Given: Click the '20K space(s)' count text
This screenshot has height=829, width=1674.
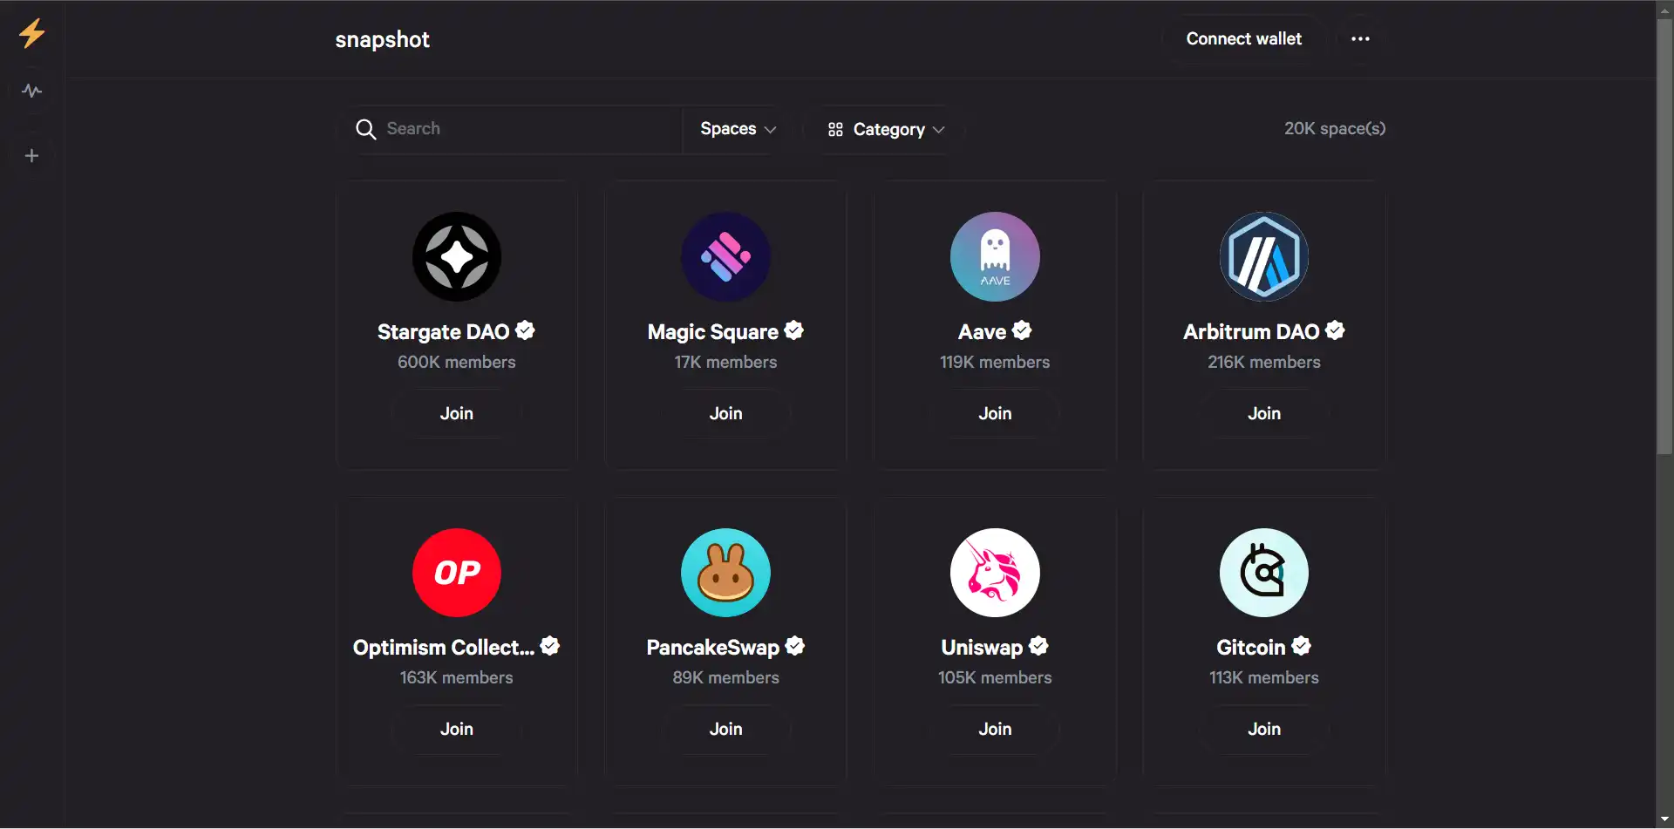Looking at the screenshot, I should pyautogui.click(x=1334, y=129).
